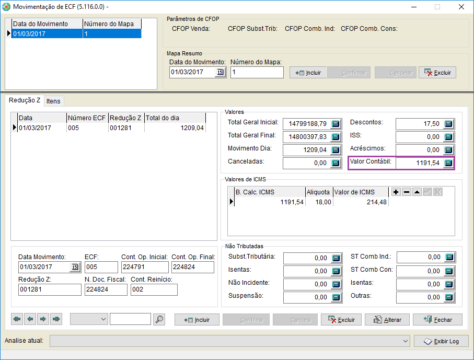Go to first record navigation arrow
Screen dimensions: 474x360
(x=17, y=319)
